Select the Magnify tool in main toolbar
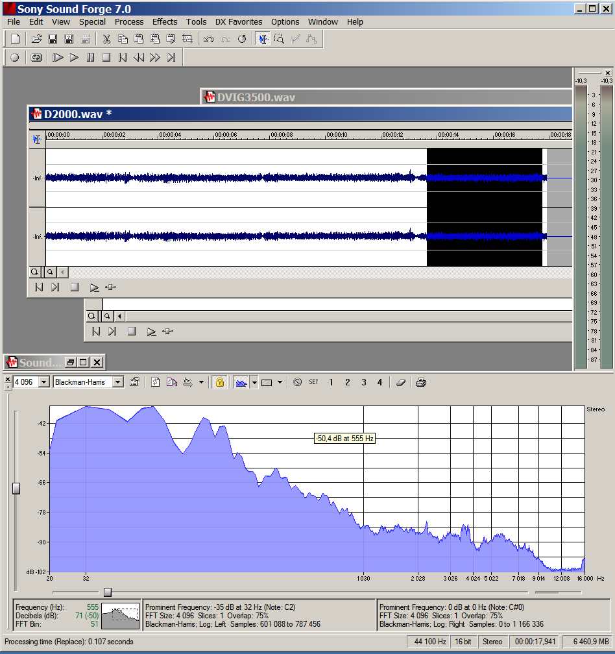Viewport: 615px width, 654px height. 279,39
